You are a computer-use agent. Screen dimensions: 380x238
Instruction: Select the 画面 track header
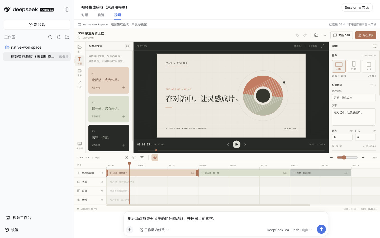point(90,191)
